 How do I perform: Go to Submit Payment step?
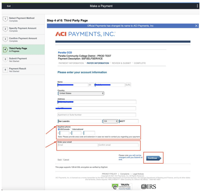pyautogui.click(x=23, y=60)
